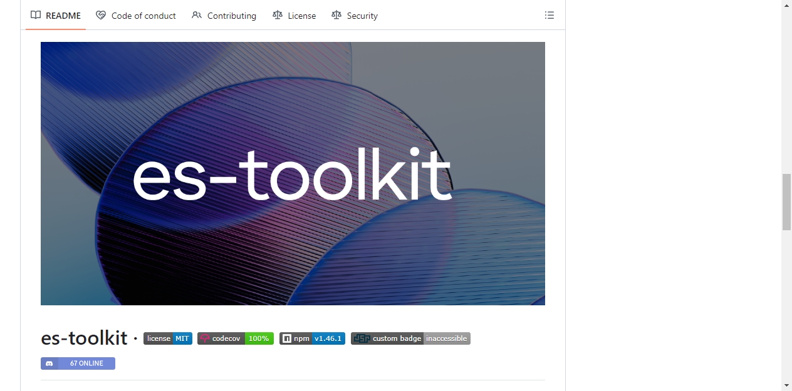This screenshot has width=792, height=391.
Task: Click the scrollbar down arrow
Action: click(x=786, y=385)
